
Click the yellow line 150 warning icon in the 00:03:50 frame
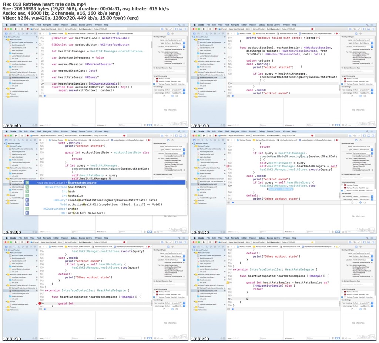[x=228, y=282]
